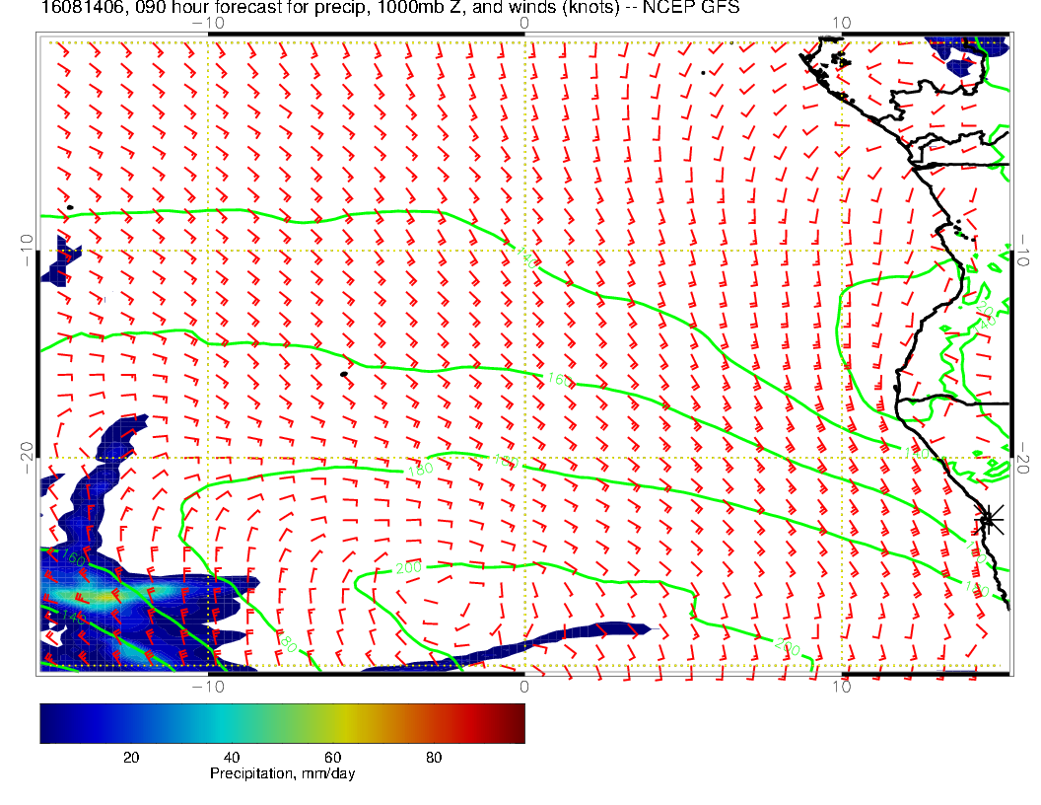Click the "Precipitation, mm/day" colorbar caption

pyautogui.click(x=282, y=774)
